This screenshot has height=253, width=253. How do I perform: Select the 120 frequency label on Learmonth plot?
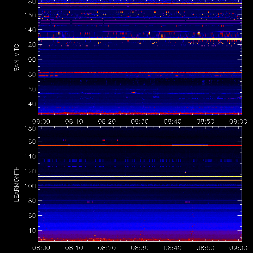(30, 171)
